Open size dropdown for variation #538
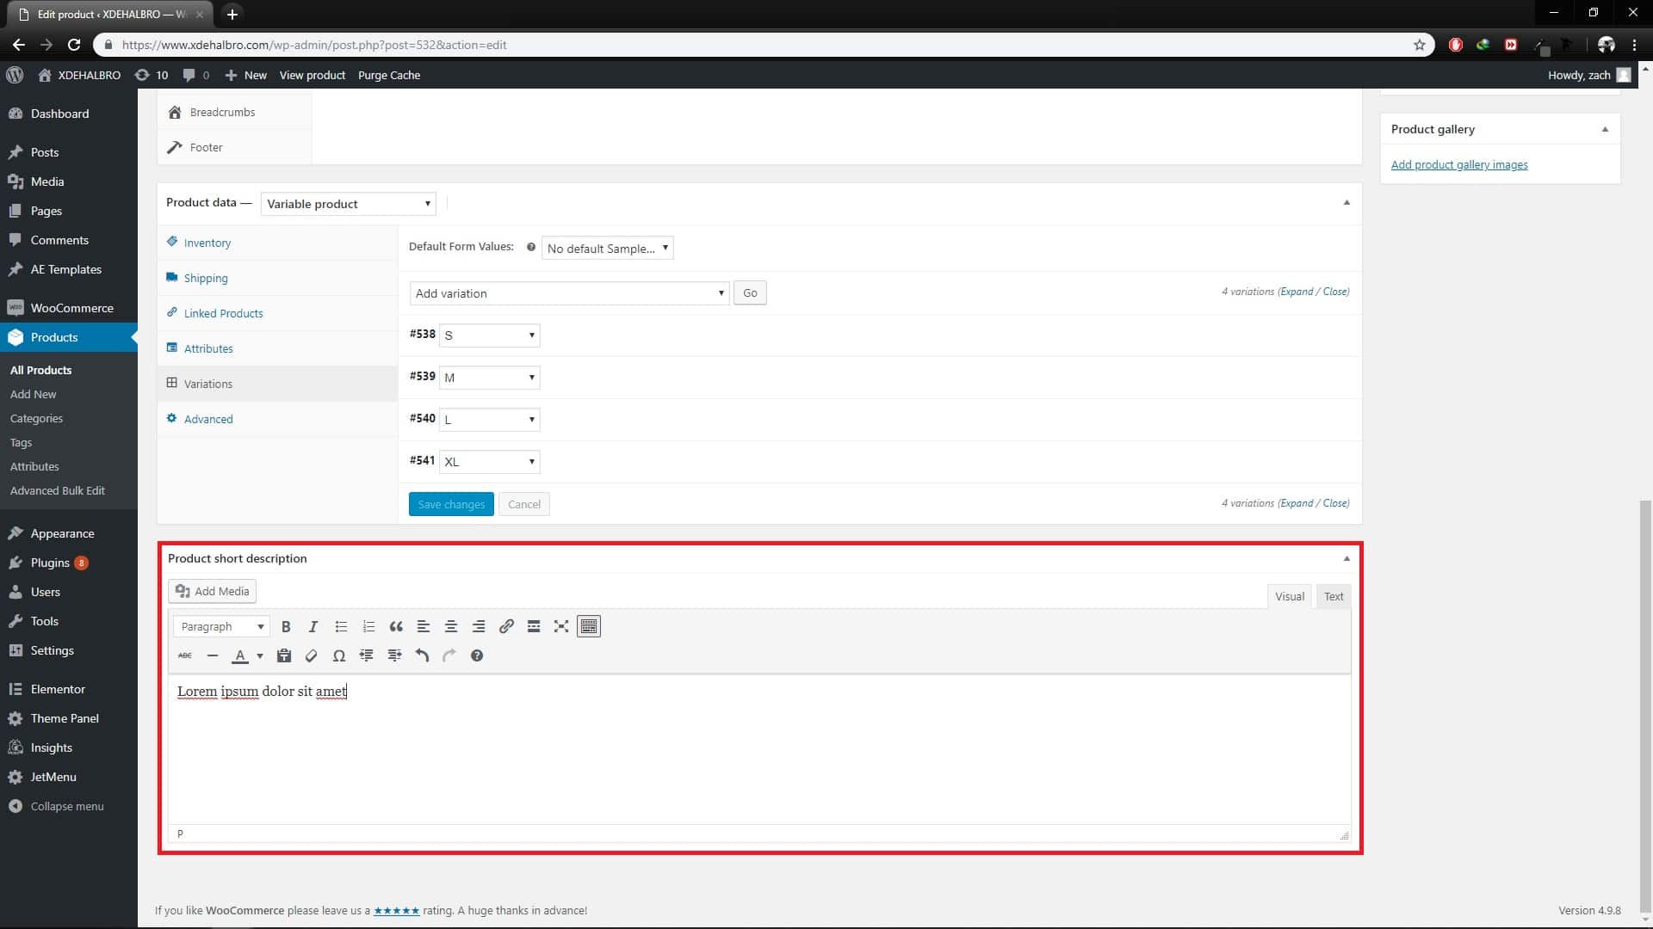This screenshot has width=1653, height=929. 489,335
